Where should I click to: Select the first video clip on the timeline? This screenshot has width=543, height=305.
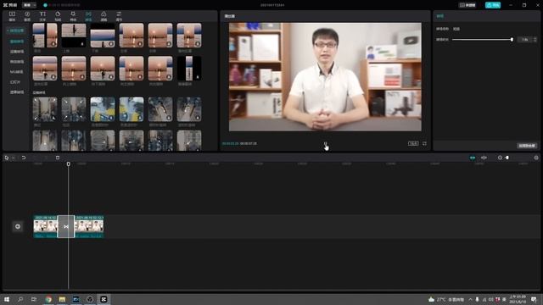point(45,226)
